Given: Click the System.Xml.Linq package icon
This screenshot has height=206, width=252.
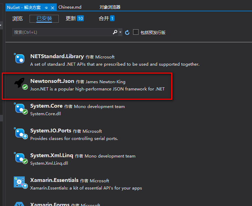Looking at the screenshot, I should pyautogui.click(x=20, y=158).
